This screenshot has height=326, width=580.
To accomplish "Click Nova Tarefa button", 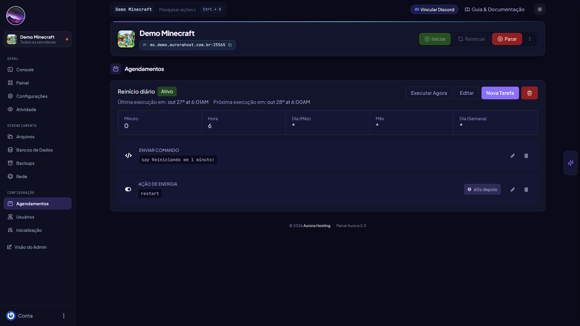I will click(x=500, y=93).
